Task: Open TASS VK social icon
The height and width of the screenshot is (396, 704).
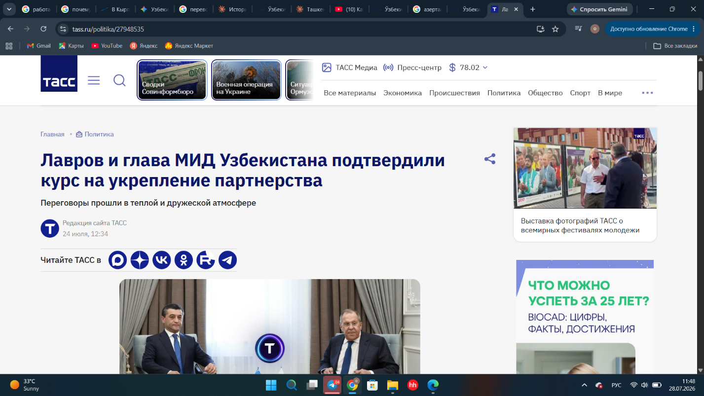Action: click(x=162, y=260)
